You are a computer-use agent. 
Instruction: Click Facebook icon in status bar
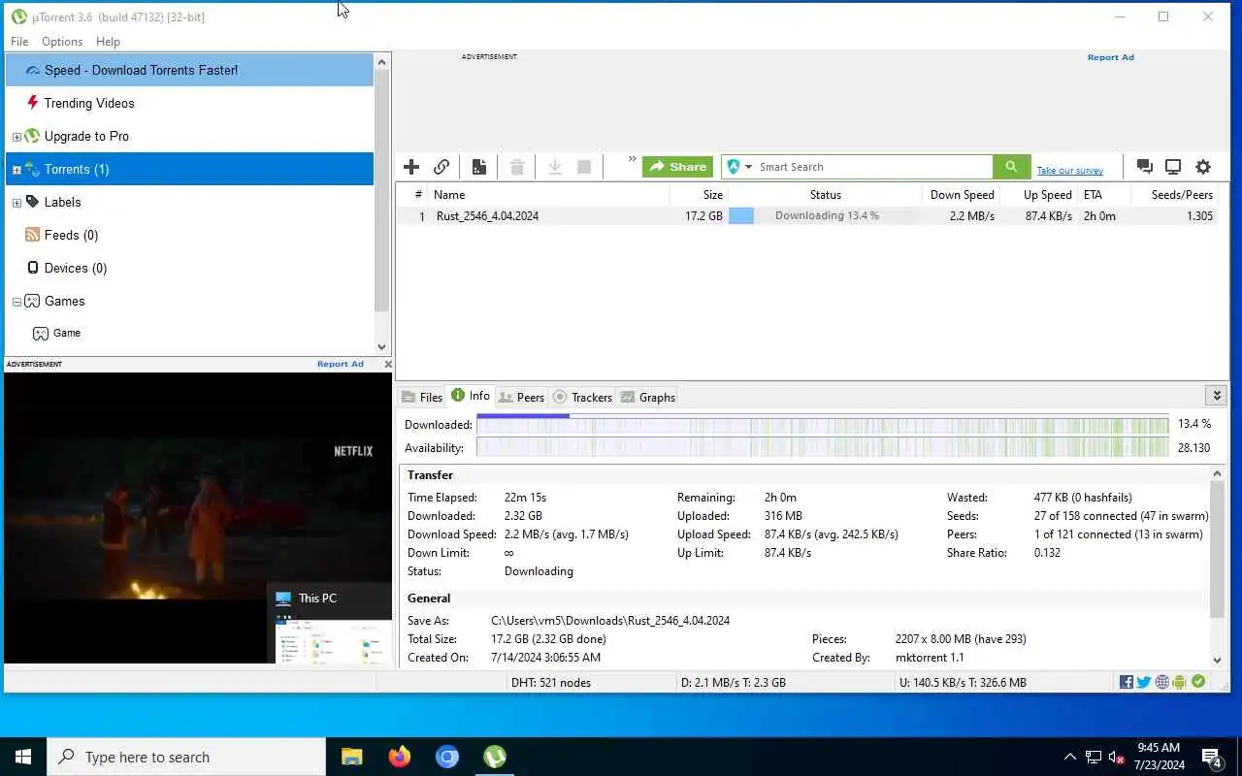point(1127,682)
